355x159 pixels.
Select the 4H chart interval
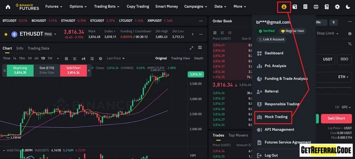[36, 58]
